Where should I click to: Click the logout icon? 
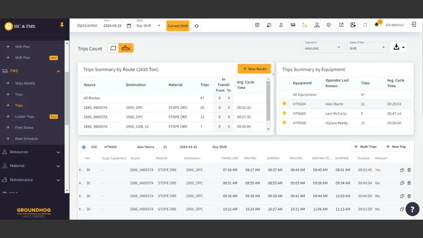(413, 24)
